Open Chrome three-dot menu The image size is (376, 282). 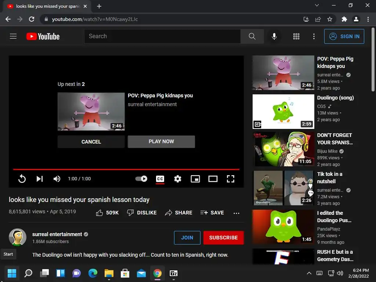tap(368, 19)
